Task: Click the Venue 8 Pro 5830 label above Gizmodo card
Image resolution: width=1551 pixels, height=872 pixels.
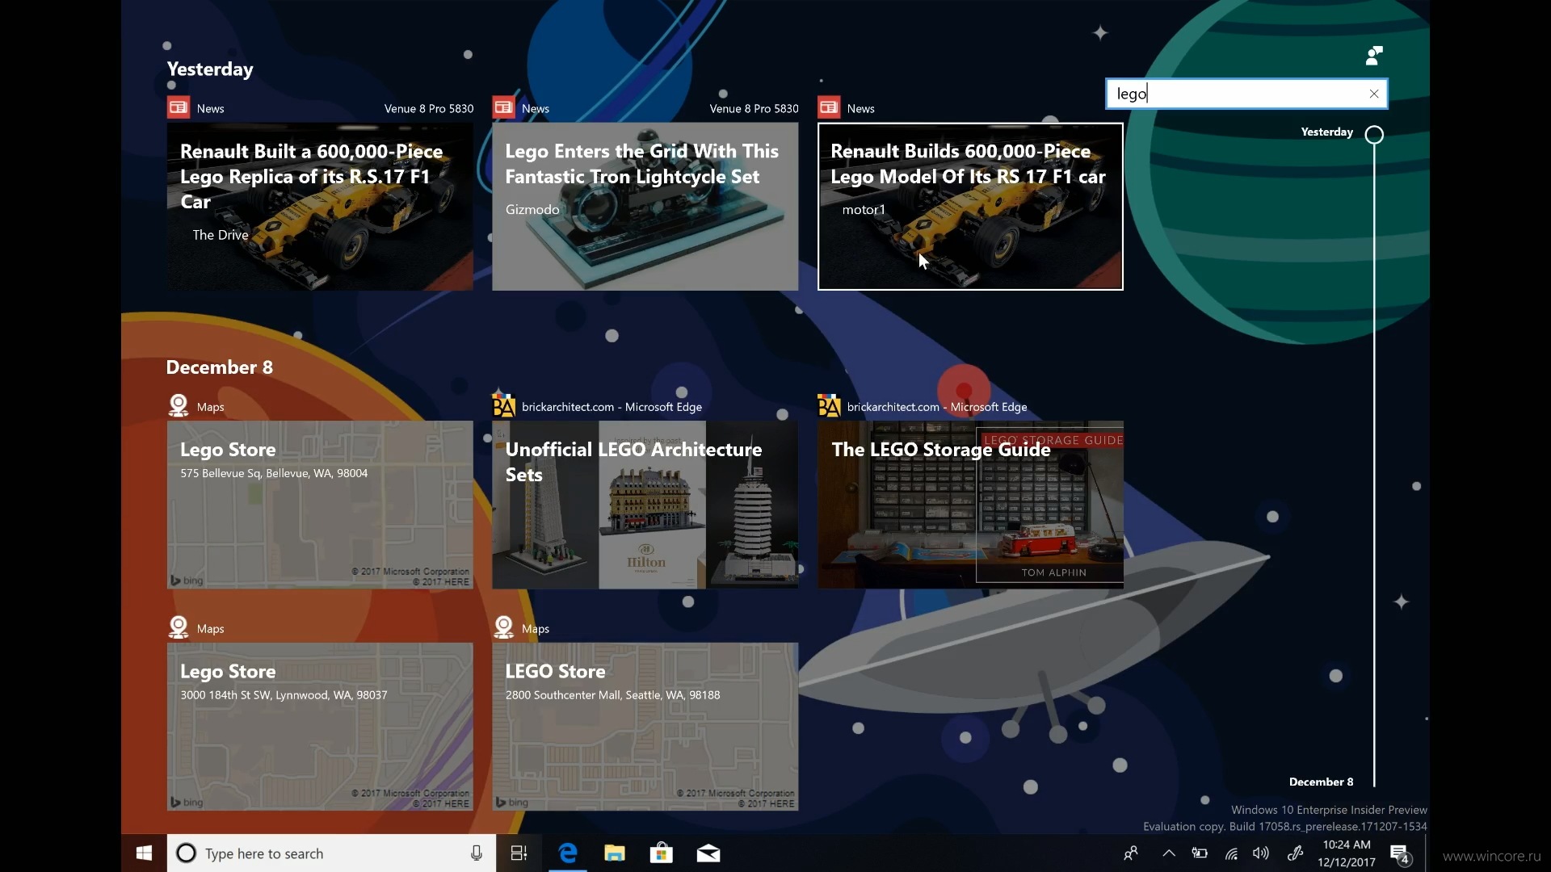Action: 754,108
